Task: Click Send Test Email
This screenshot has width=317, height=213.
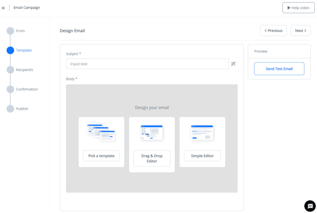Action: tap(279, 68)
